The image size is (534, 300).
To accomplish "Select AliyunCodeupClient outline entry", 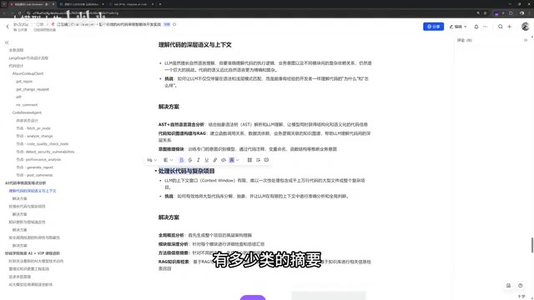I will pos(28,73).
